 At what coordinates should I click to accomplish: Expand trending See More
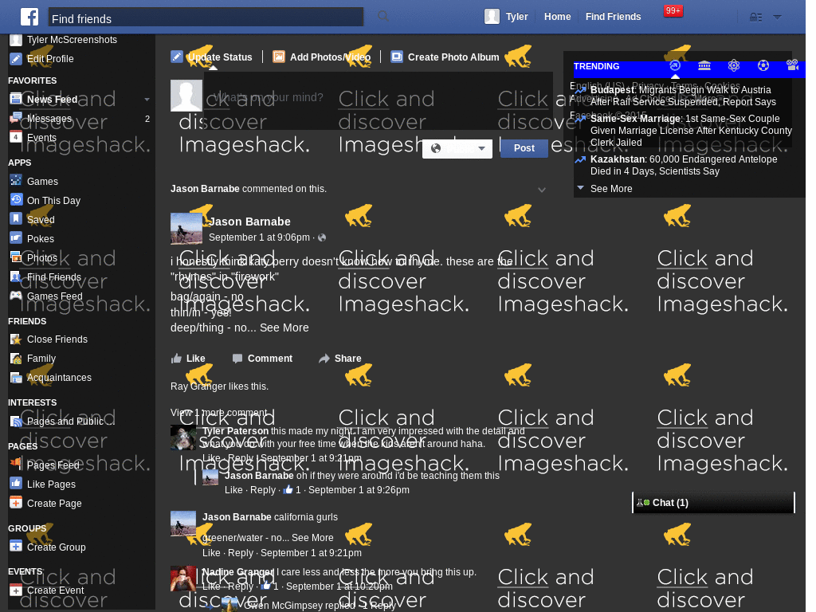(611, 189)
